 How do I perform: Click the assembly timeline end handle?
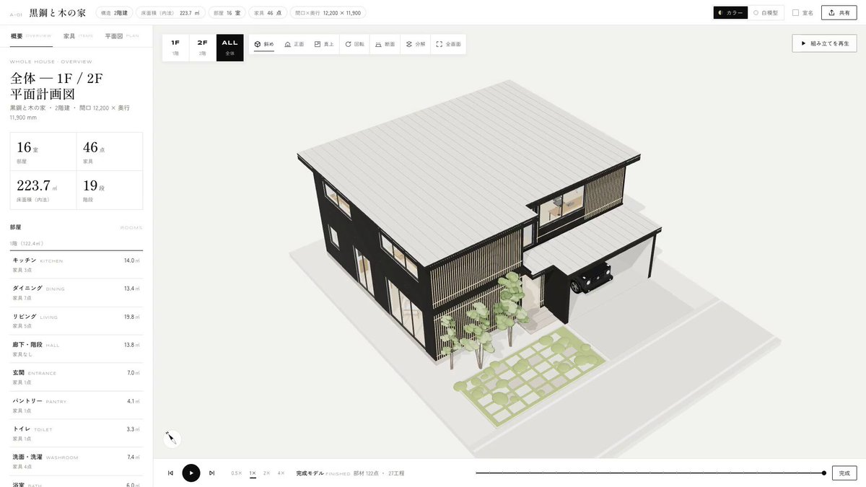pyautogui.click(x=824, y=473)
